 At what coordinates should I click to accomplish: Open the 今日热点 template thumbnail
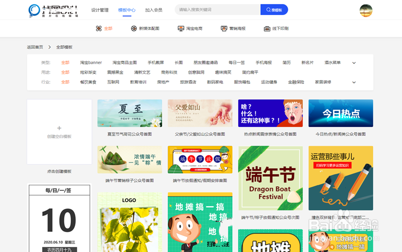pyautogui.click(x=341, y=113)
